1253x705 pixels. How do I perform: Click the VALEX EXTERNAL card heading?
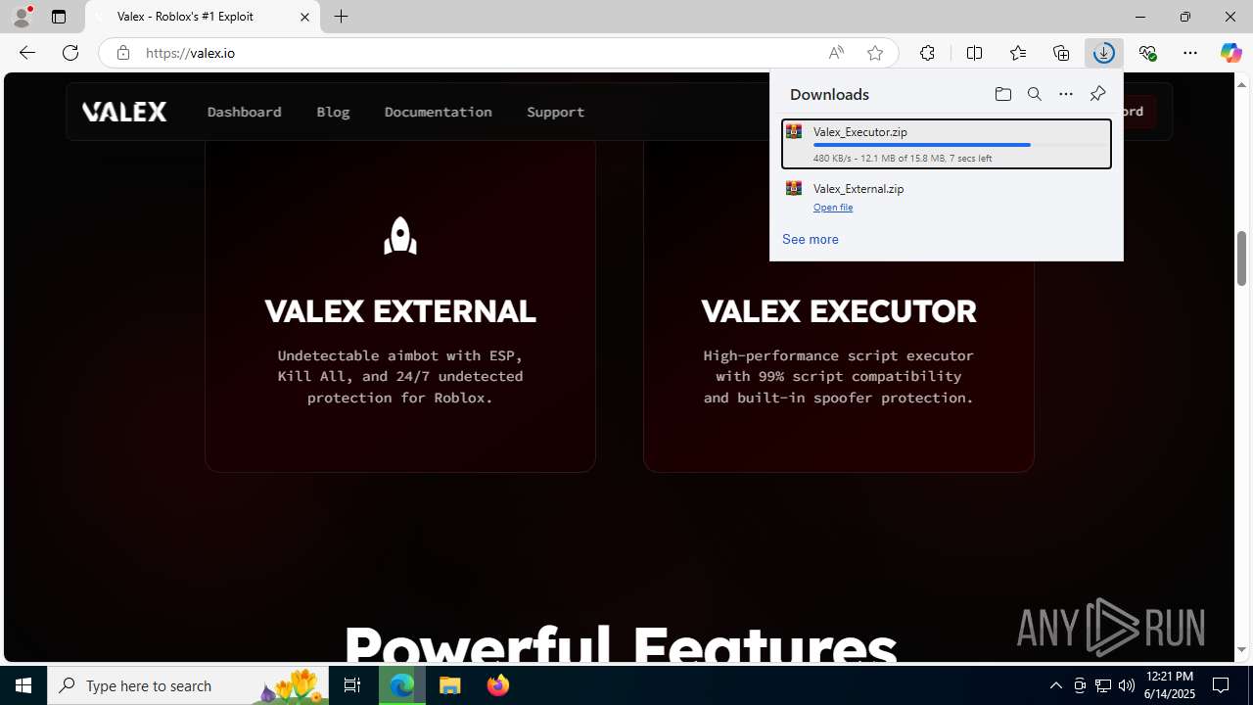pyautogui.click(x=399, y=311)
